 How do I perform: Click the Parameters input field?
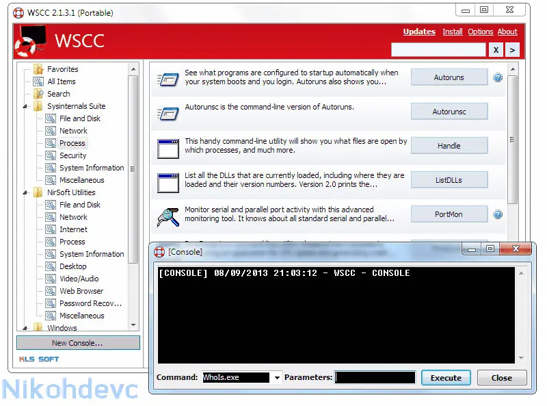pyautogui.click(x=375, y=378)
